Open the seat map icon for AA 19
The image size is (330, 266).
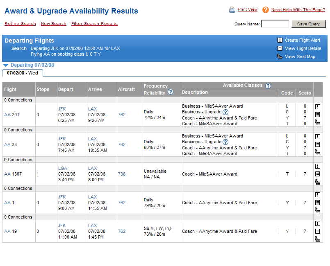click(x=318, y=239)
